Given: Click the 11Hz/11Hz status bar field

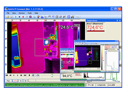Looking at the screenshot, I should [x=101, y=85].
